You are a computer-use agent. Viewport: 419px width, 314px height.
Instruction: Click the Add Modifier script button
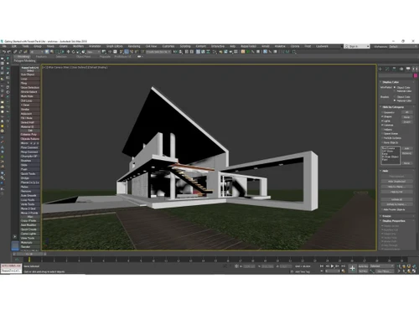[30, 225]
